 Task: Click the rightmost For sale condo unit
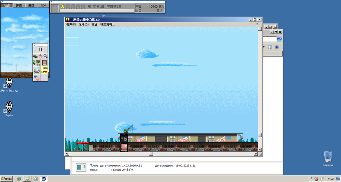tap(221, 139)
